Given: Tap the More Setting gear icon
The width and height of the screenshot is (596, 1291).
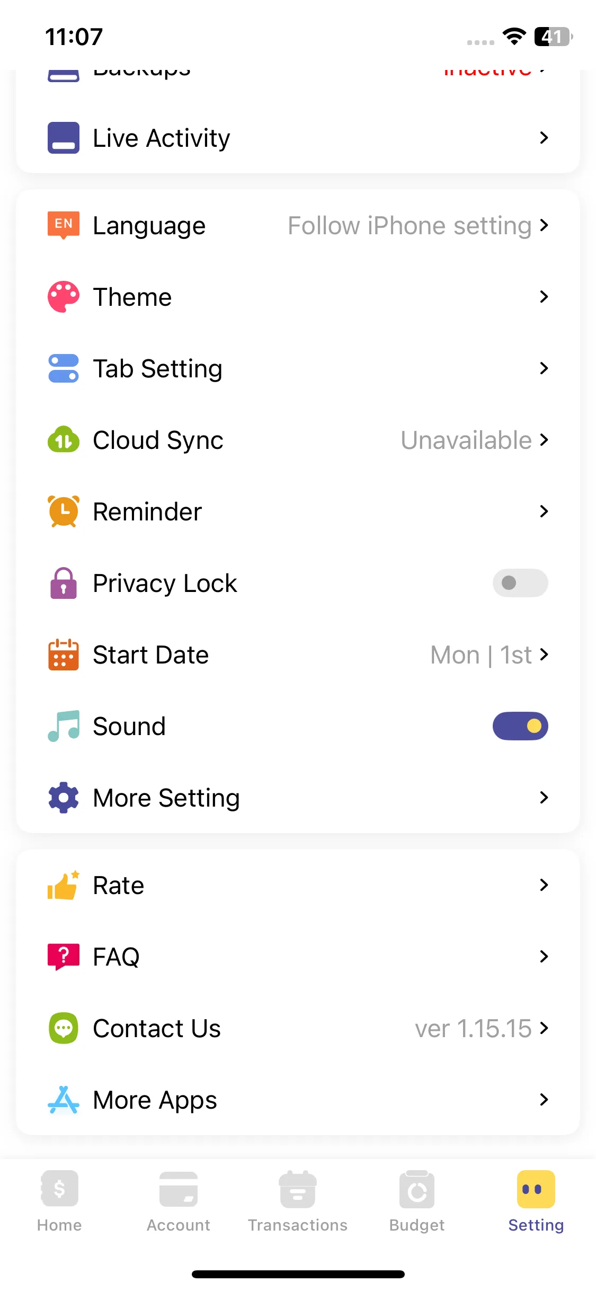Looking at the screenshot, I should tap(64, 798).
